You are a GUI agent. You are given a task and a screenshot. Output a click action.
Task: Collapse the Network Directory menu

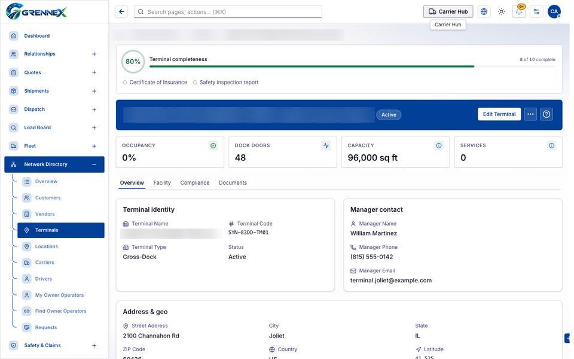click(94, 165)
